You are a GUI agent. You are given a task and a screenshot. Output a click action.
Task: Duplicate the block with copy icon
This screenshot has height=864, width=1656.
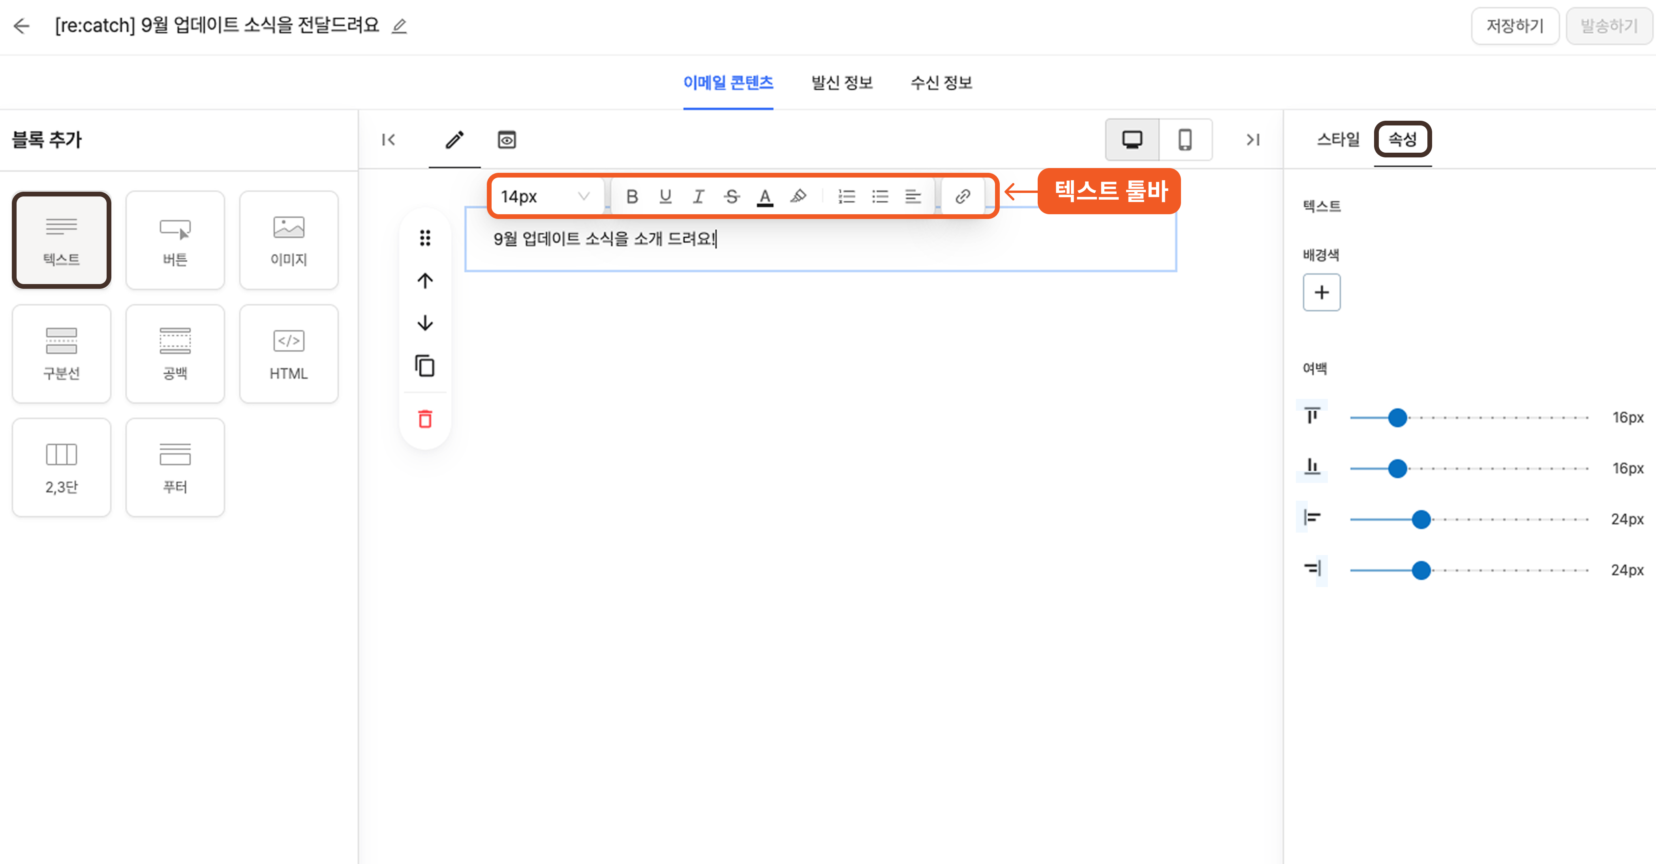click(425, 366)
